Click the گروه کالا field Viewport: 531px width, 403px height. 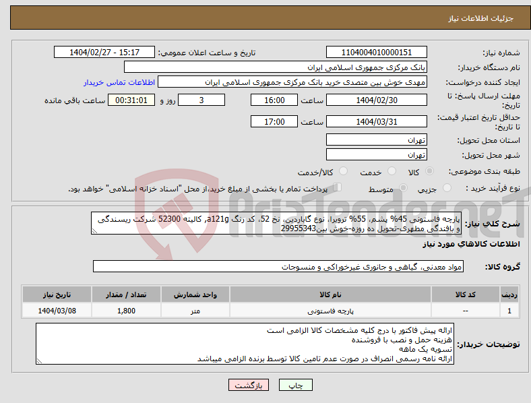(278, 266)
